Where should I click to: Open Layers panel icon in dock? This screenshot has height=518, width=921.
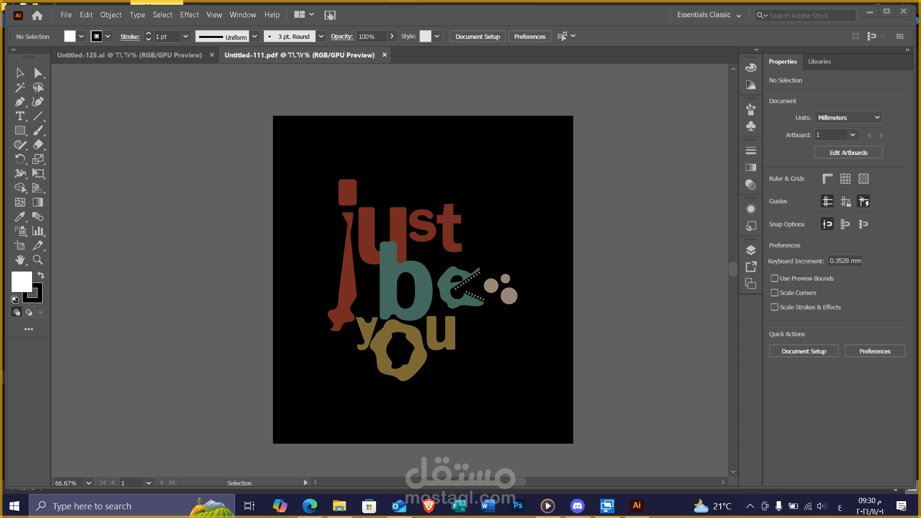pyautogui.click(x=751, y=250)
